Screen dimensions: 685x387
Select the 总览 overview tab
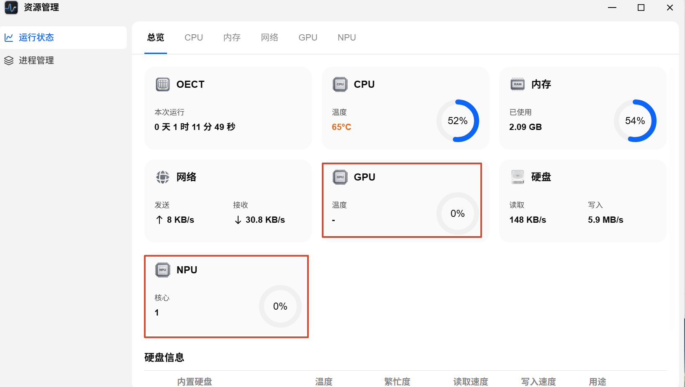[156, 38]
